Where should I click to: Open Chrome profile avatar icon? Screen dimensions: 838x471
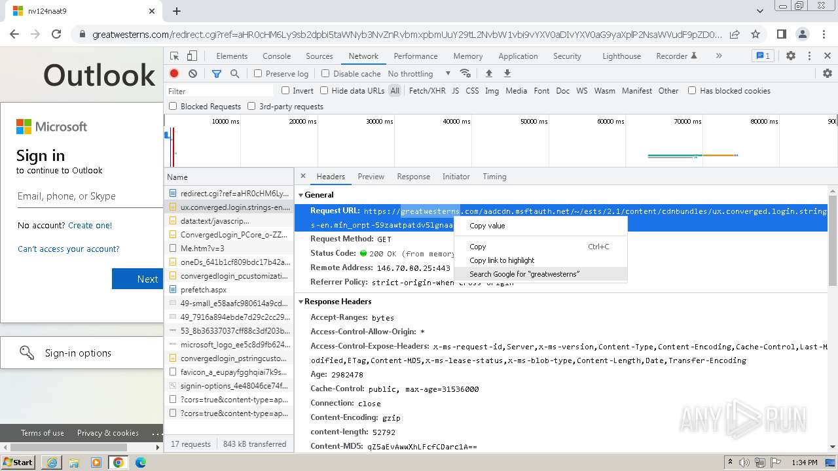[802, 34]
